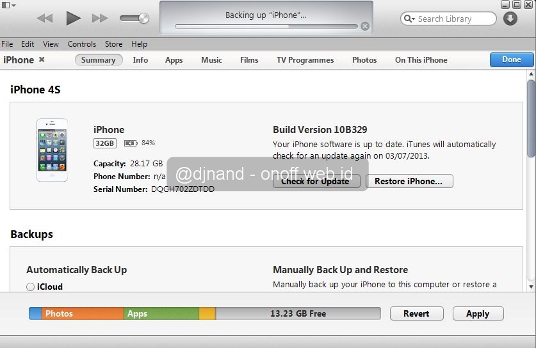Click the Revert button
The image size is (536, 348).
coord(417,313)
